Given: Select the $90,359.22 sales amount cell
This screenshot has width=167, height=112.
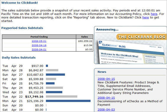Looking at the screenshot, I should 85,41.
